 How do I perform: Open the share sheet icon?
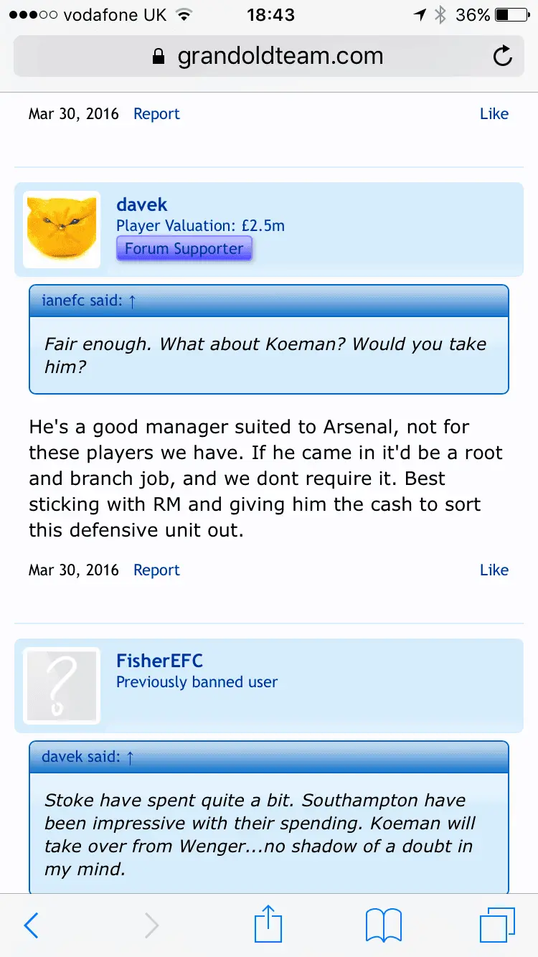[x=268, y=924]
